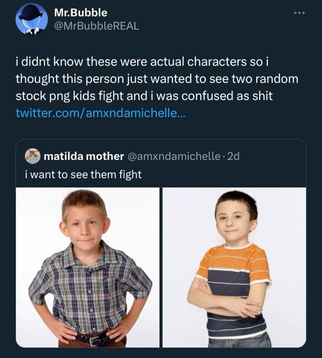322x358 pixels.
Task: Open the quoted text "i want to see them fight"
Action: pos(83,175)
